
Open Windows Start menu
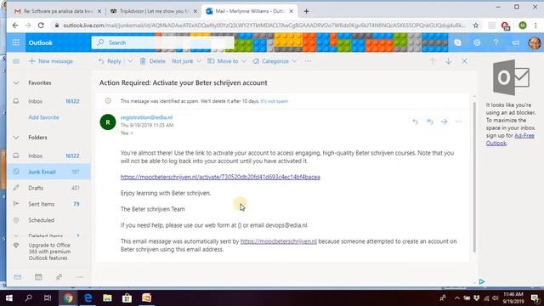tap(9, 298)
